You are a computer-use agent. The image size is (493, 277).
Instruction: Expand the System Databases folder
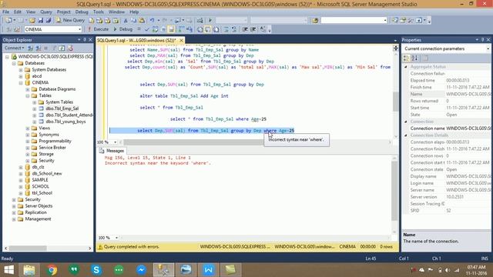coord(21,70)
